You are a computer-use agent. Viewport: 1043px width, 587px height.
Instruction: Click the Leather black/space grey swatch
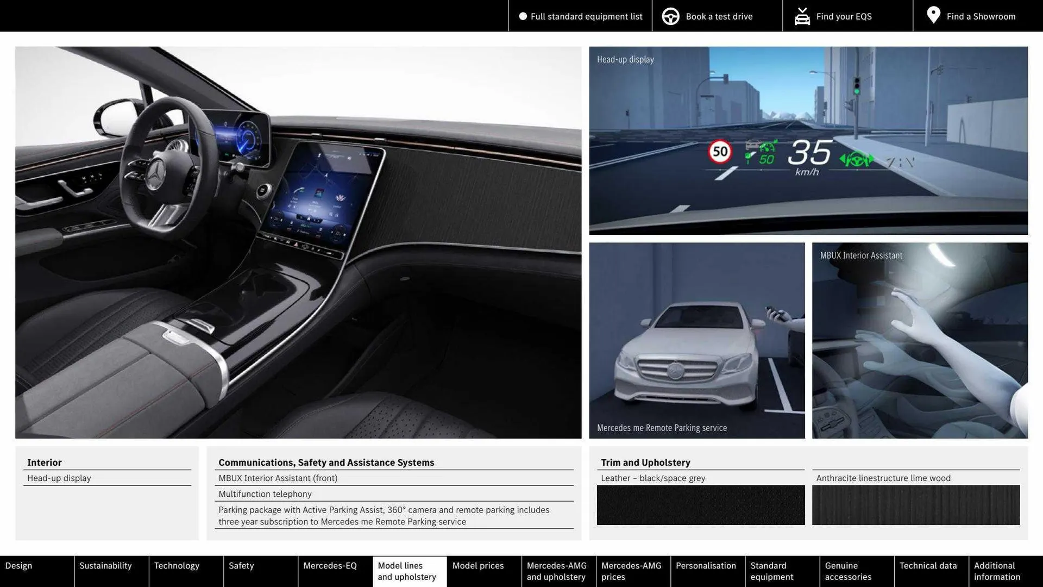click(x=701, y=505)
